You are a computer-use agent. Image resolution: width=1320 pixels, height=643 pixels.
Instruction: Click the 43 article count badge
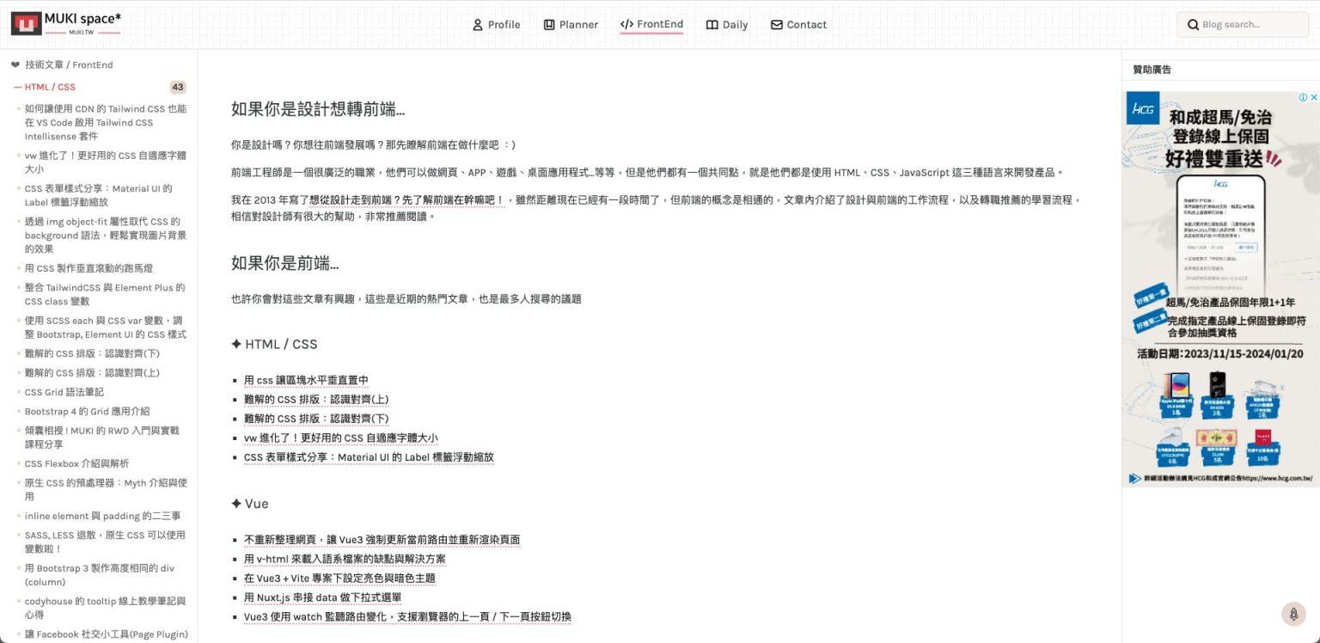point(177,87)
